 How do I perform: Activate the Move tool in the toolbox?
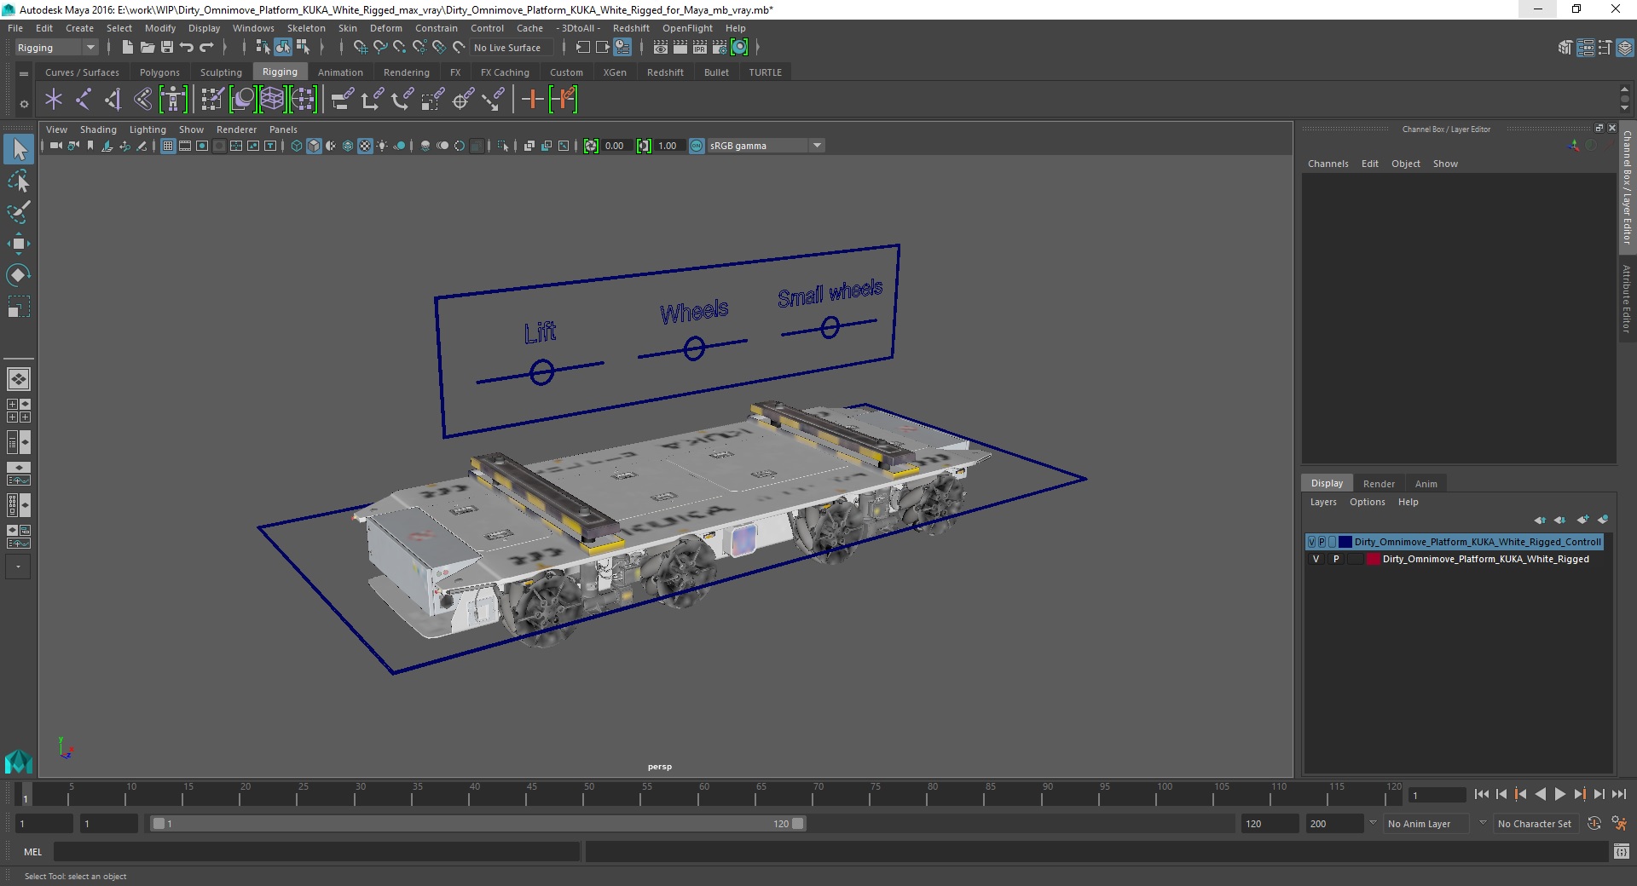point(19,244)
